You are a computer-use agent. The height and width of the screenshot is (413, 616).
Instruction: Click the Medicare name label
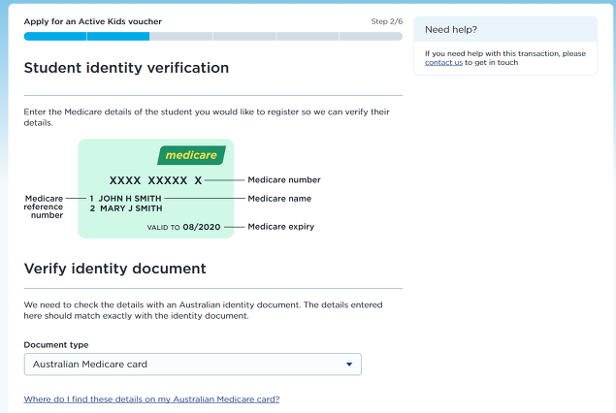tap(279, 199)
